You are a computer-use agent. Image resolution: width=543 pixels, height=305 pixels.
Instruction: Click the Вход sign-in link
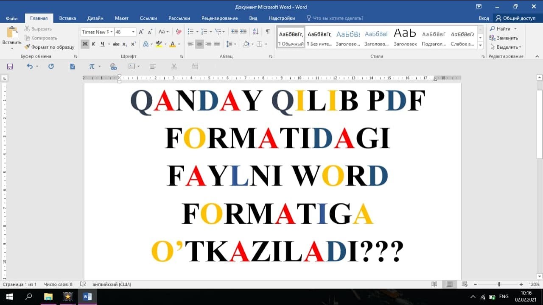[x=484, y=18]
